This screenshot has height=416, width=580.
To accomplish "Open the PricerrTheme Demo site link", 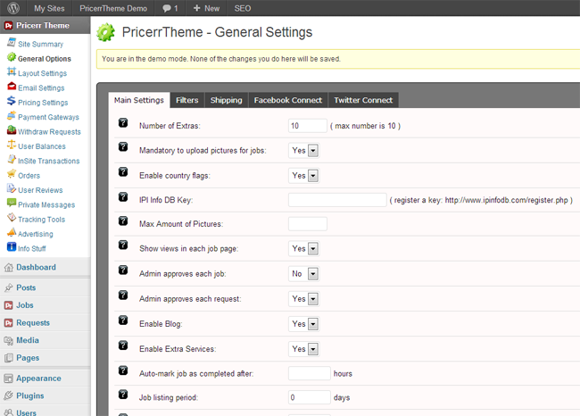I will coord(113,8).
